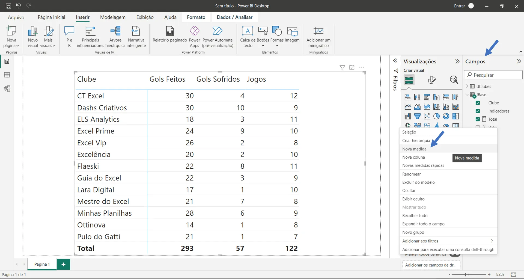Screen dimensions: 524x279
Task: Choose scatter chart visualization
Action: tap(427, 116)
